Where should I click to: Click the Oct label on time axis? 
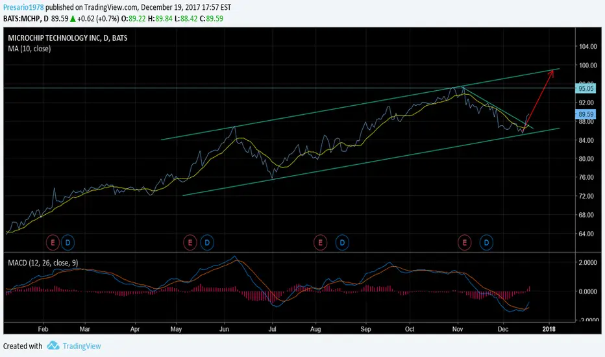pos(410,329)
